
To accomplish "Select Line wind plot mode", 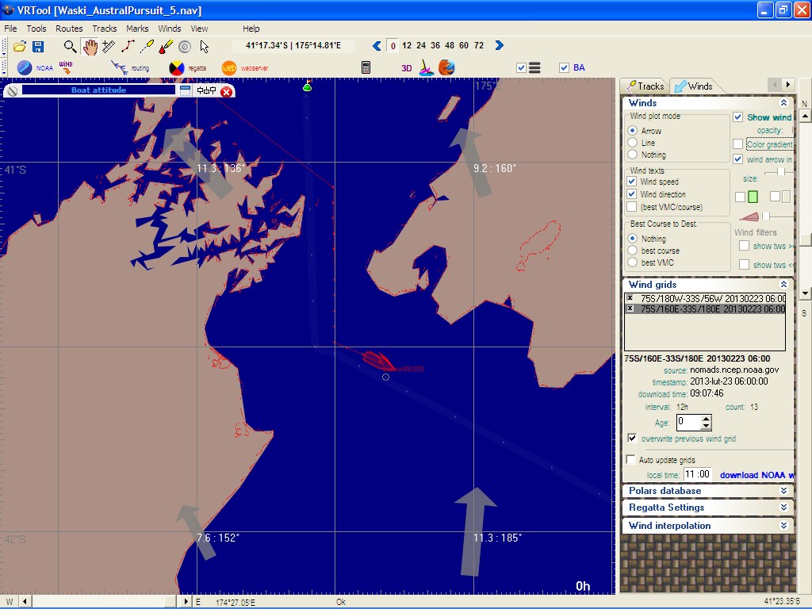I will (633, 143).
